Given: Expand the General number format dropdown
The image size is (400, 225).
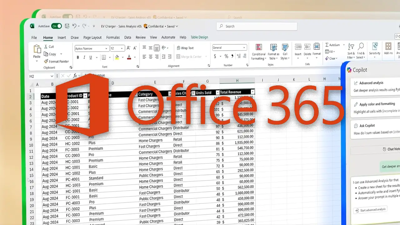Looking at the screenshot, I should (244, 48).
